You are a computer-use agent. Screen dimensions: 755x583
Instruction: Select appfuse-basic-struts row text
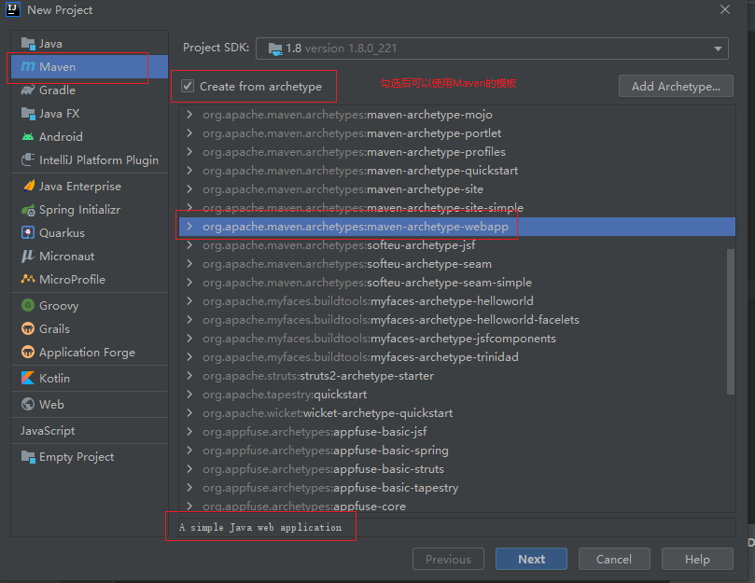[x=324, y=469]
